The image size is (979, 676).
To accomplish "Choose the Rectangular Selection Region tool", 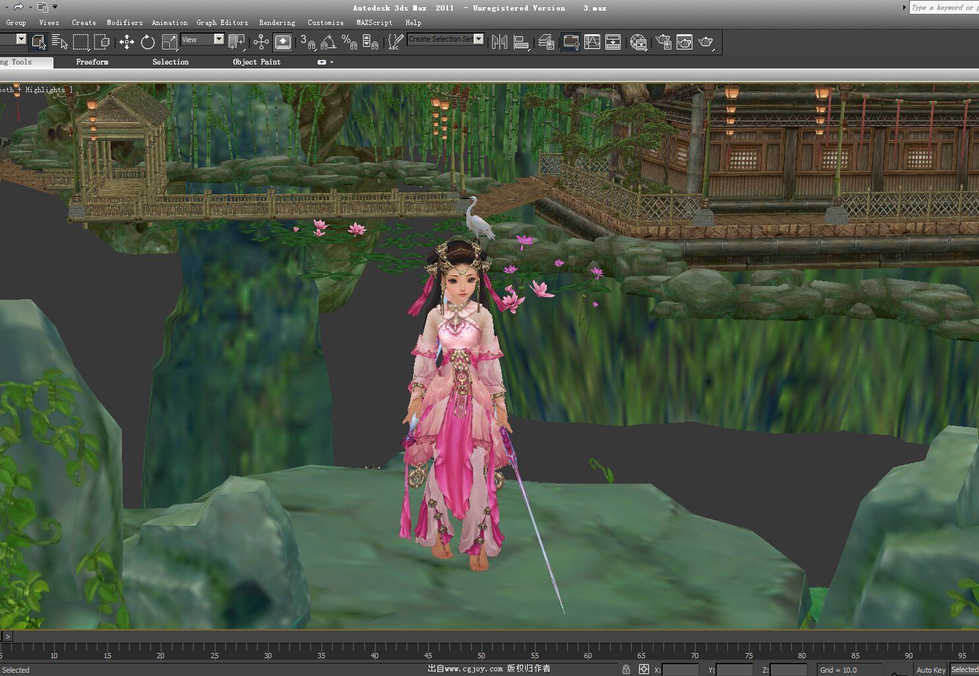I will [81, 42].
